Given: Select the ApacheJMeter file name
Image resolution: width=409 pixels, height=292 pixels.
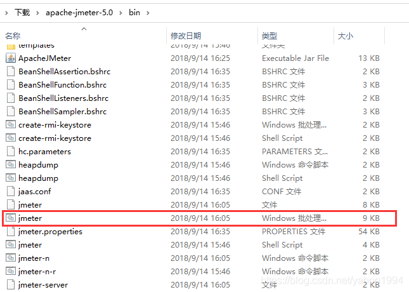Looking at the screenshot, I should point(44,58).
